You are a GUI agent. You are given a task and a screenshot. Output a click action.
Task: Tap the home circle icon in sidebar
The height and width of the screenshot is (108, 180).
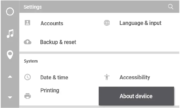click(x=10, y=12)
